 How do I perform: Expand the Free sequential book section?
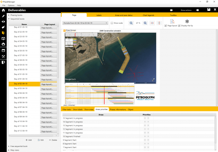(18, 145)
